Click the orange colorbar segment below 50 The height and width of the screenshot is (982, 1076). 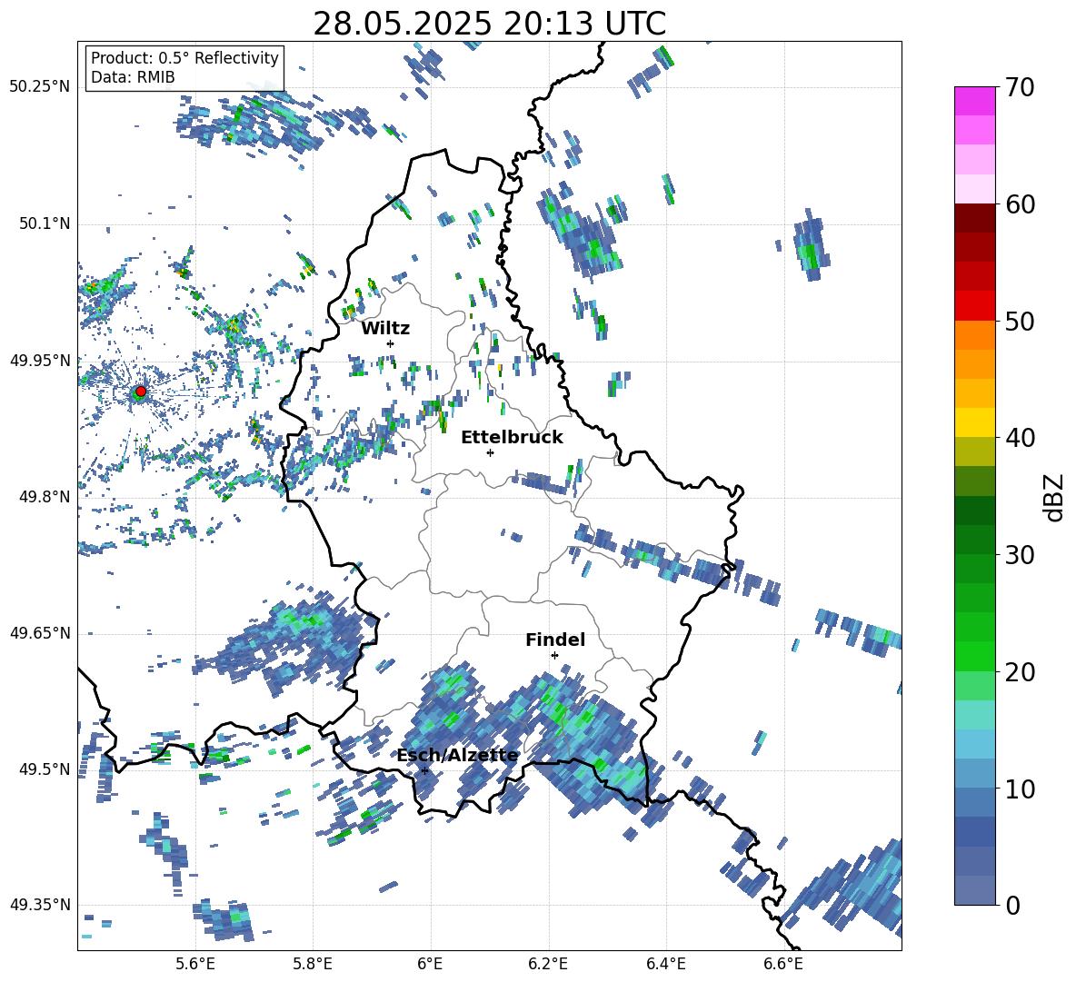coord(974,335)
